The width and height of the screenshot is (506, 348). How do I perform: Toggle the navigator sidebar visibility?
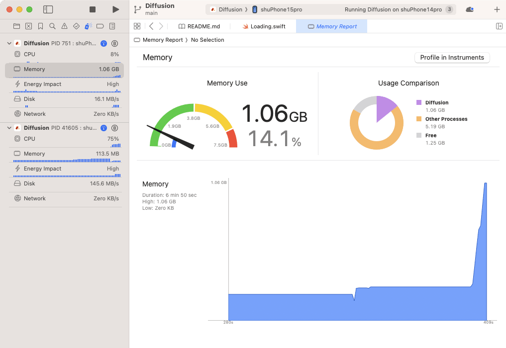tap(48, 9)
